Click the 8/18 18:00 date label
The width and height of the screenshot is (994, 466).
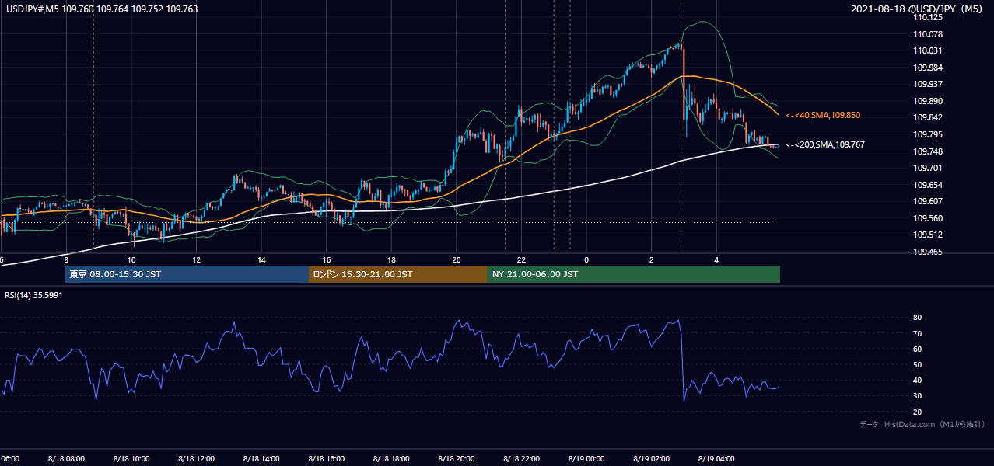click(391, 459)
